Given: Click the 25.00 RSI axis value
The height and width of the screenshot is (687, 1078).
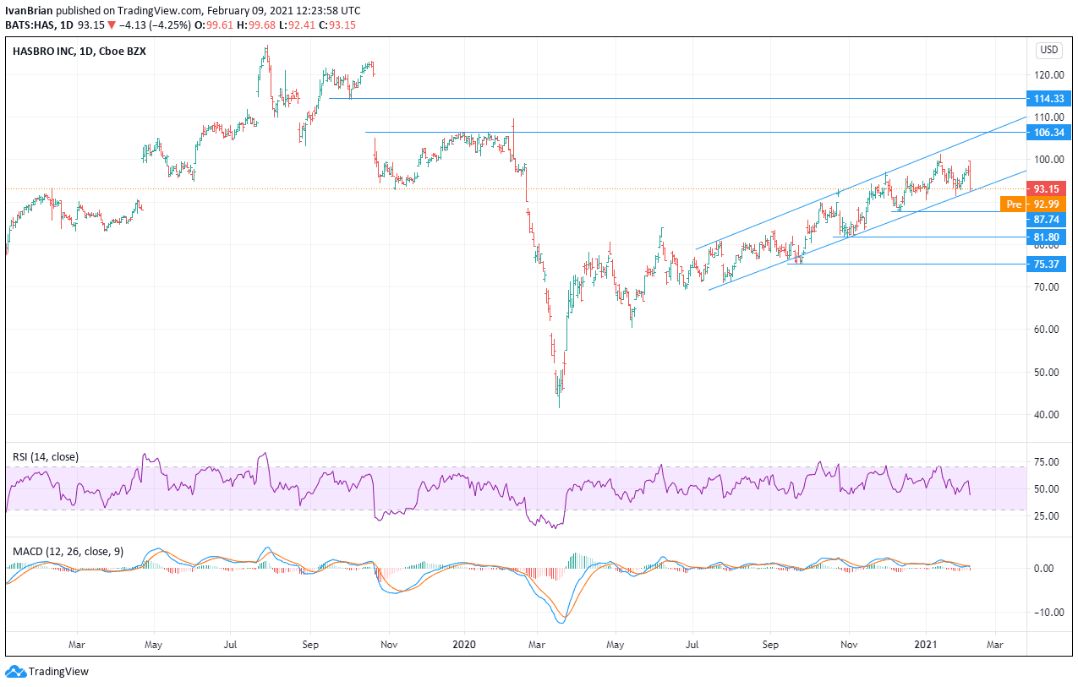Looking at the screenshot, I should [1048, 515].
